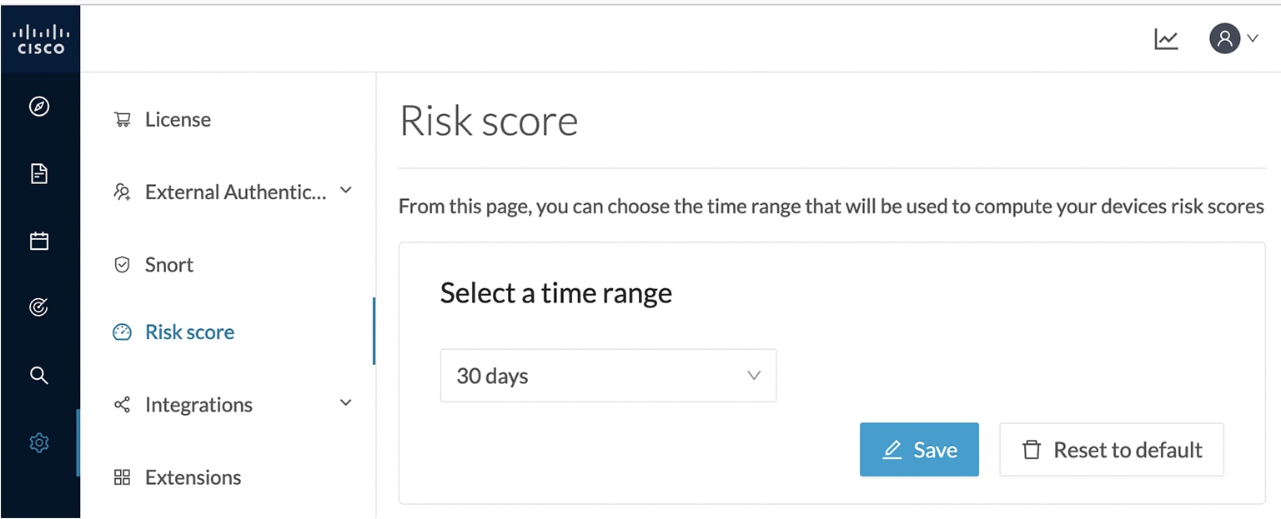The image size is (1281, 519).
Task: Click the Snort shield icon
Action: point(123,264)
